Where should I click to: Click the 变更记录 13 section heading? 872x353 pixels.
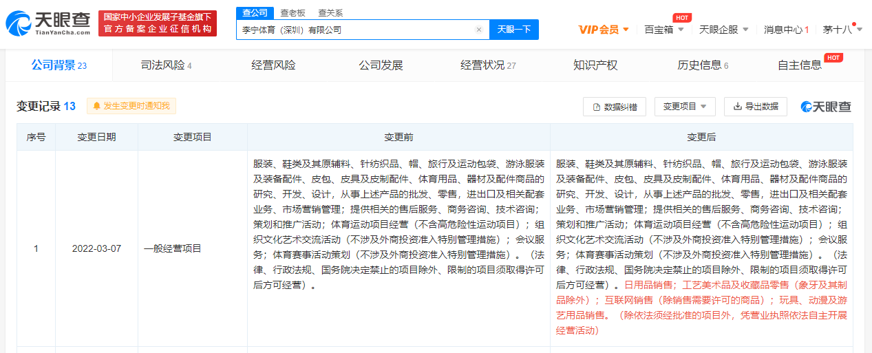point(46,106)
